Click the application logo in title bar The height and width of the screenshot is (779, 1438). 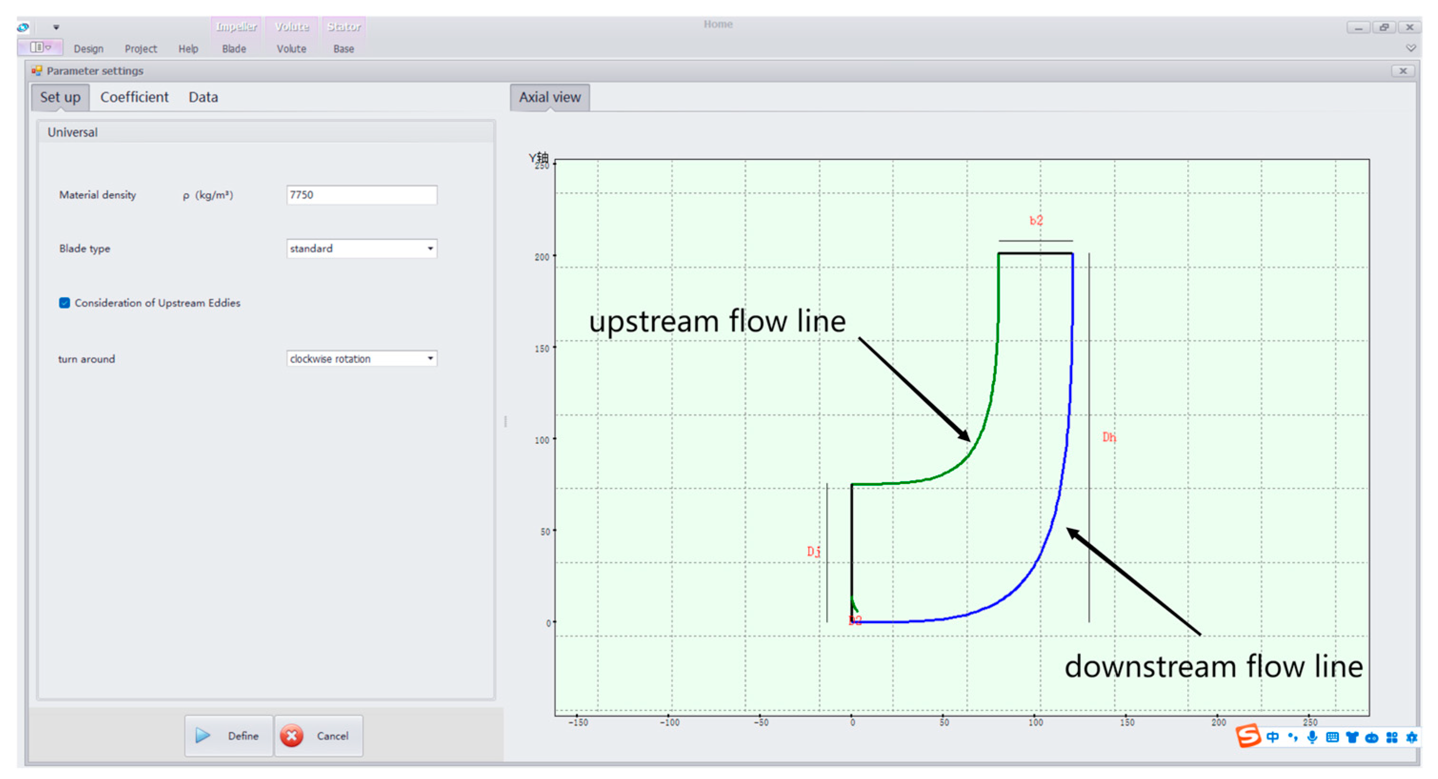(23, 27)
